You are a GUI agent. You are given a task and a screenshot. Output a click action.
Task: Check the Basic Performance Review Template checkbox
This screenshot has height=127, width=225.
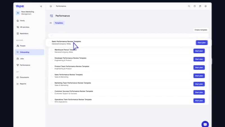(49, 43)
